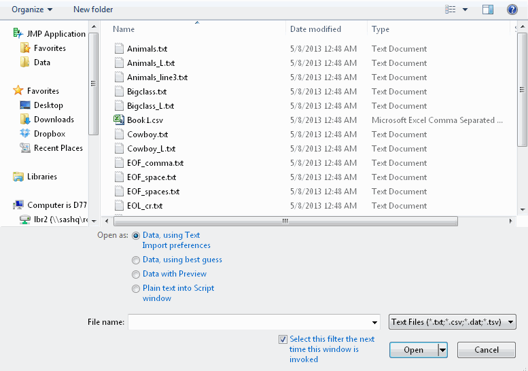This screenshot has height=371, width=528.
Task: Click the Bigclass_L.txt document icon
Action: point(119,105)
